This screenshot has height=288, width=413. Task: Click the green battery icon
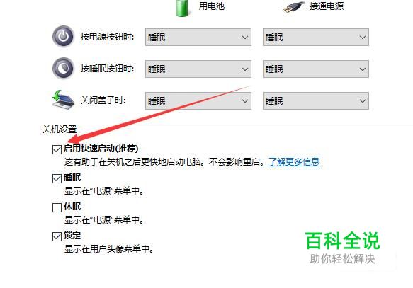tap(183, 8)
